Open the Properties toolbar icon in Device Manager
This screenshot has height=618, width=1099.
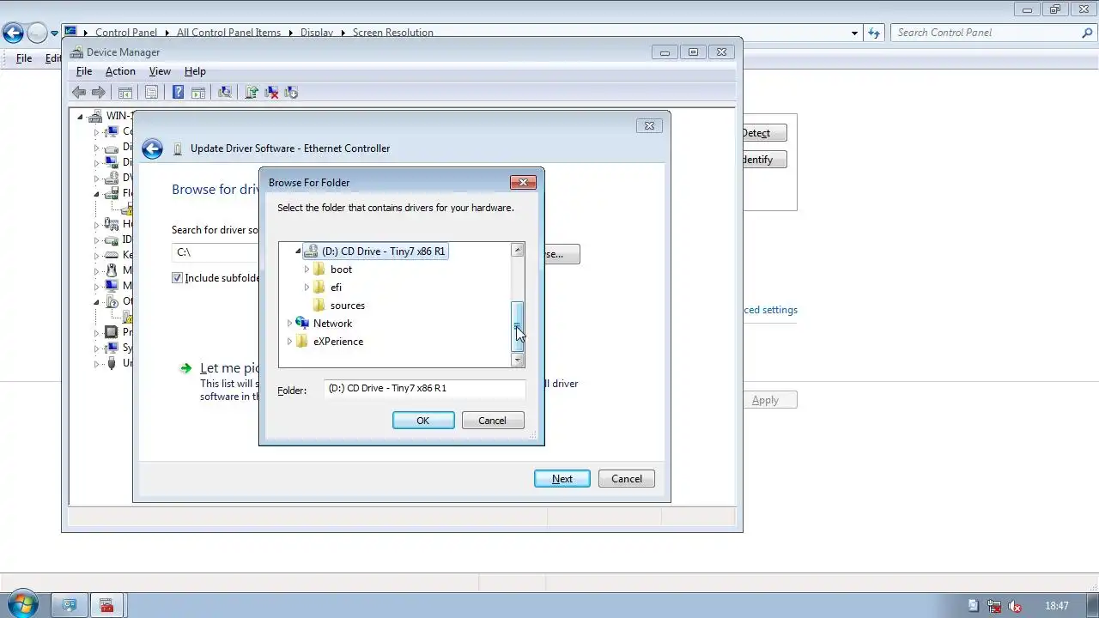click(151, 92)
